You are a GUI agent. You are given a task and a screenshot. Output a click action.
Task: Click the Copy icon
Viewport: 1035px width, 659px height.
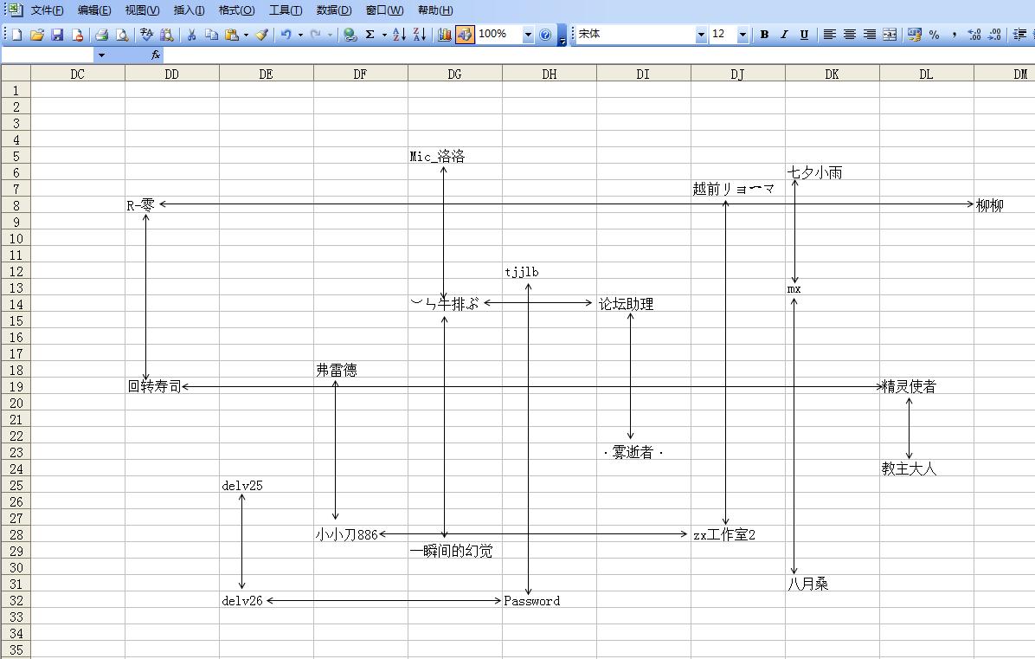[211, 35]
